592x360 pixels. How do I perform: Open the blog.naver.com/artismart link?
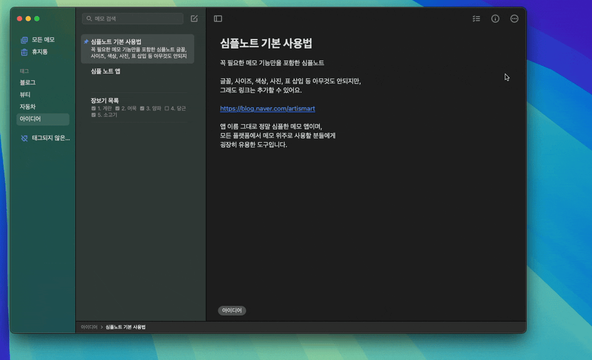click(x=267, y=108)
